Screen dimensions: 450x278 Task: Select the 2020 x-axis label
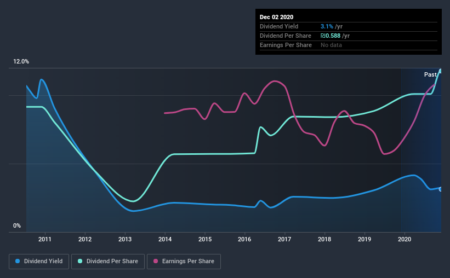coord(405,239)
